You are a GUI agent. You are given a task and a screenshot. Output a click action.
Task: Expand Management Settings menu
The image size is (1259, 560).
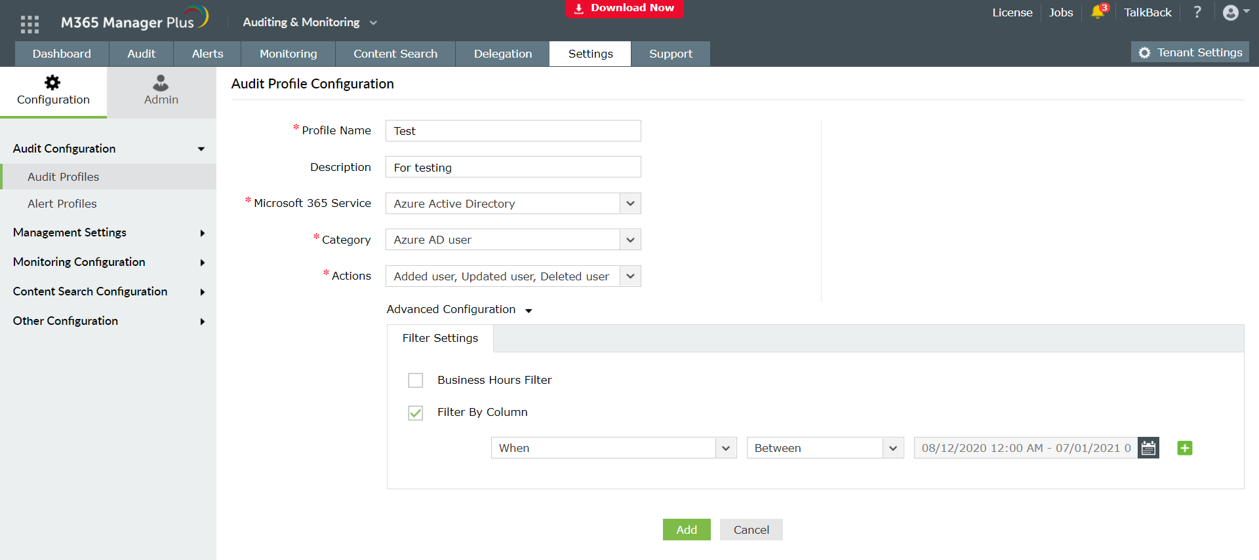[108, 233]
